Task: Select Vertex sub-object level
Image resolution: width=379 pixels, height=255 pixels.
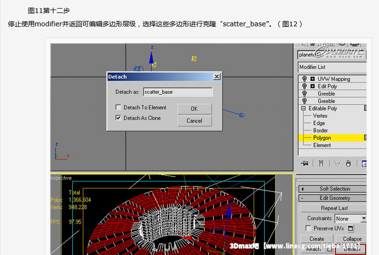Action: click(320, 116)
